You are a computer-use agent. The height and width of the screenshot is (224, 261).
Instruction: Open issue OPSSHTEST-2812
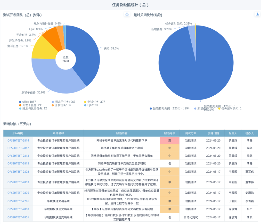tap(18, 148)
